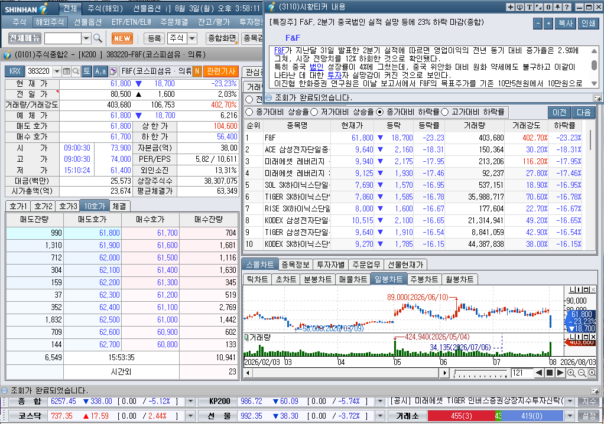Open the 주식 combo box dropdown in toolbar
Screen dimensions: 604x424
(x=192, y=38)
